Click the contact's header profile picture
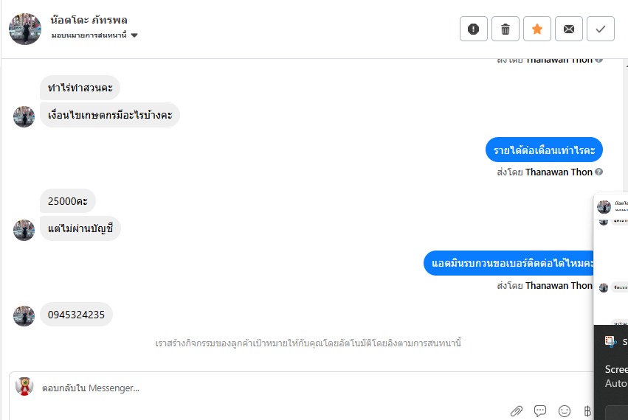Image resolution: width=628 pixels, height=420 pixels. pyautogui.click(x=25, y=29)
